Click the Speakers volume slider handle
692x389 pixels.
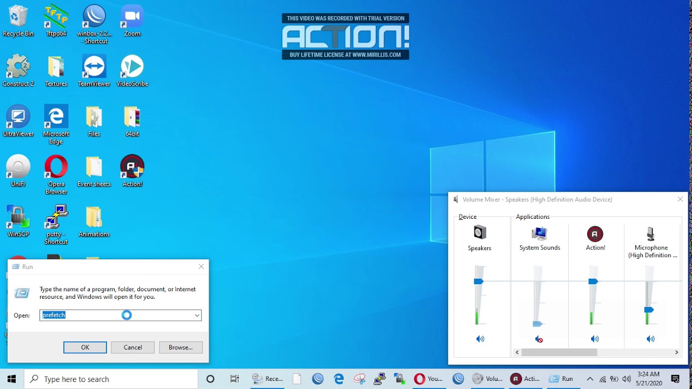tap(478, 281)
